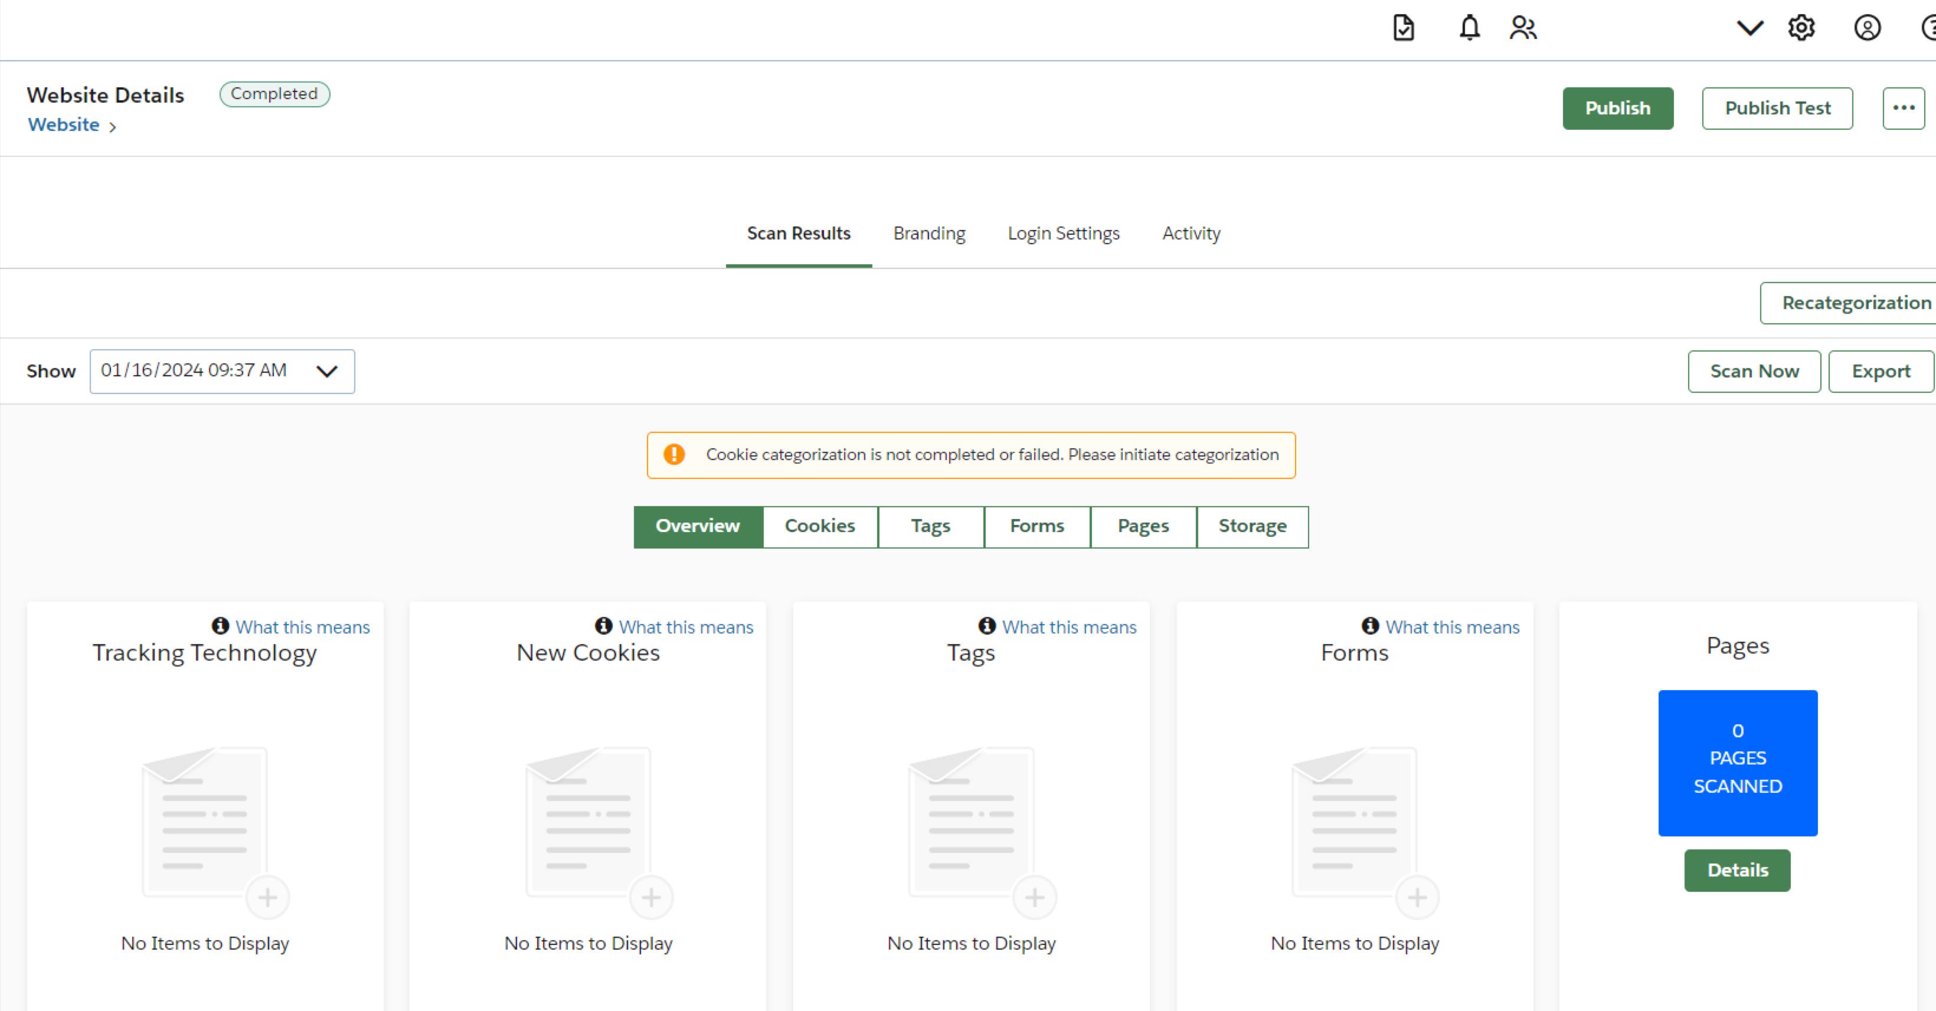Click the Scan Now button
This screenshot has height=1011, width=1936.
point(1754,371)
